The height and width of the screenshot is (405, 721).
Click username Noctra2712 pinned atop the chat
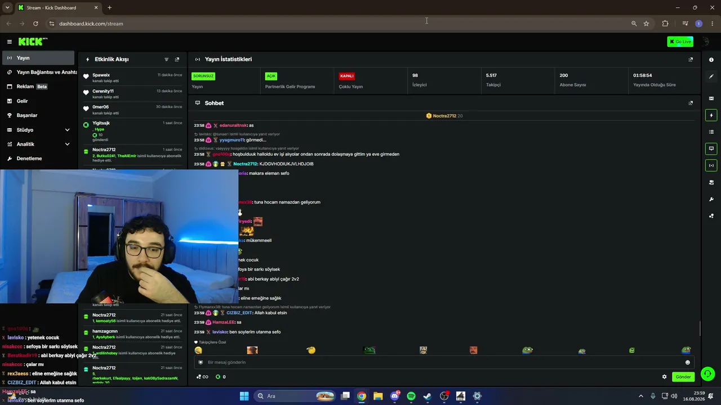pyautogui.click(x=444, y=116)
